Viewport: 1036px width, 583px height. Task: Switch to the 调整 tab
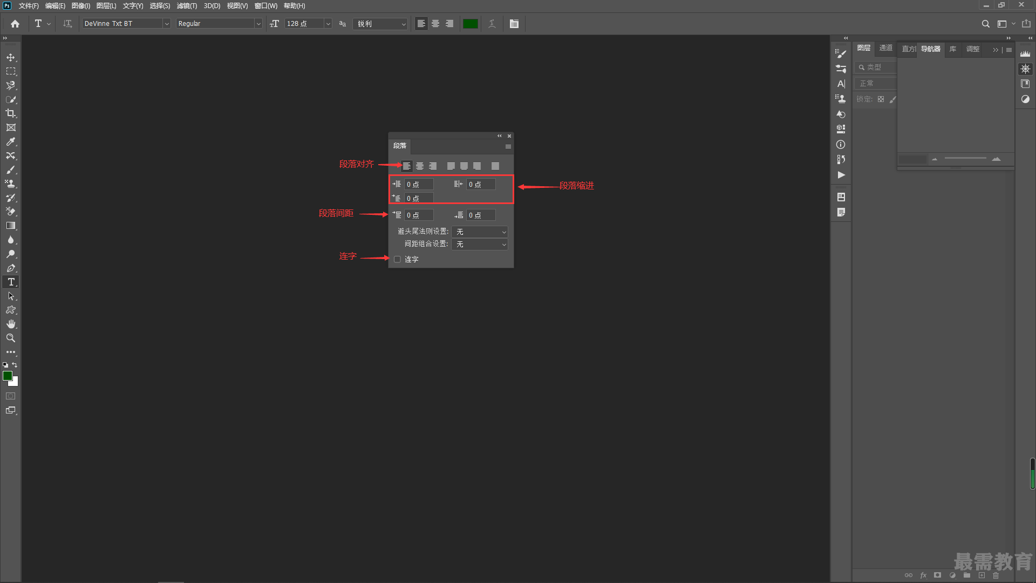[973, 49]
